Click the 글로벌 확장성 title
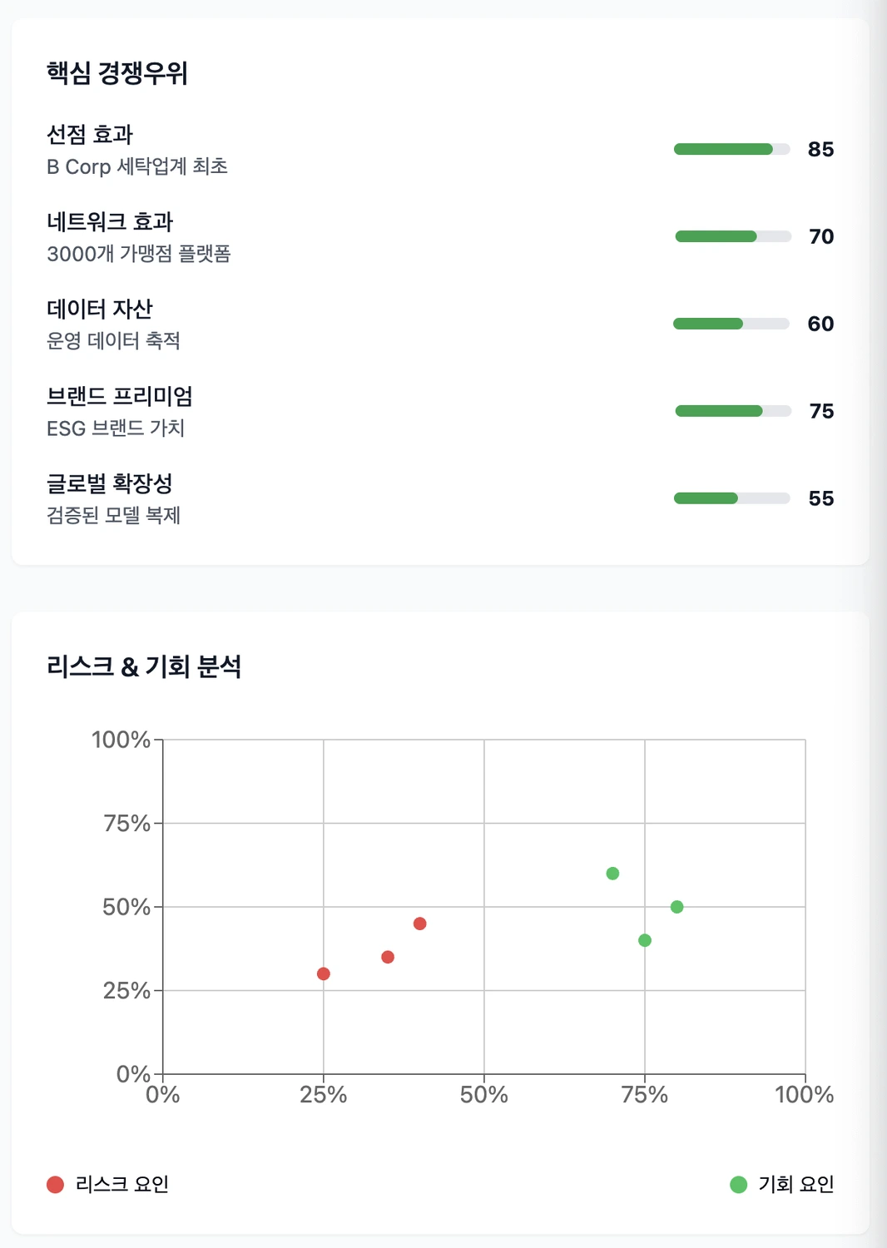The width and height of the screenshot is (887, 1248). click(110, 483)
